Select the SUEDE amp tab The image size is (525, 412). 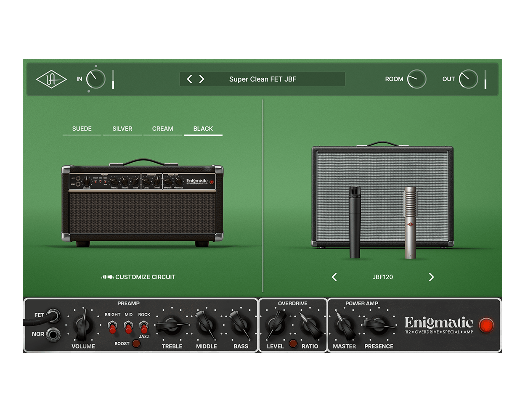click(x=82, y=129)
